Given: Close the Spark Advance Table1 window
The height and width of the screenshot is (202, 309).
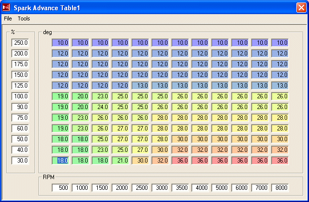Looking at the screenshot, I should [301, 7].
